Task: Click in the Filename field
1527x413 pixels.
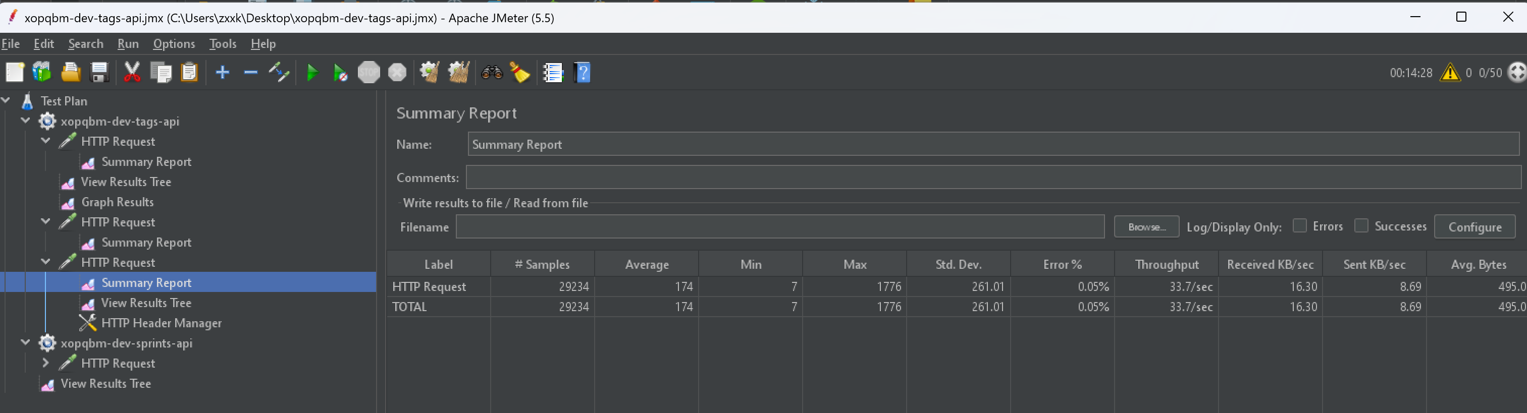Action: tap(780, 227)
